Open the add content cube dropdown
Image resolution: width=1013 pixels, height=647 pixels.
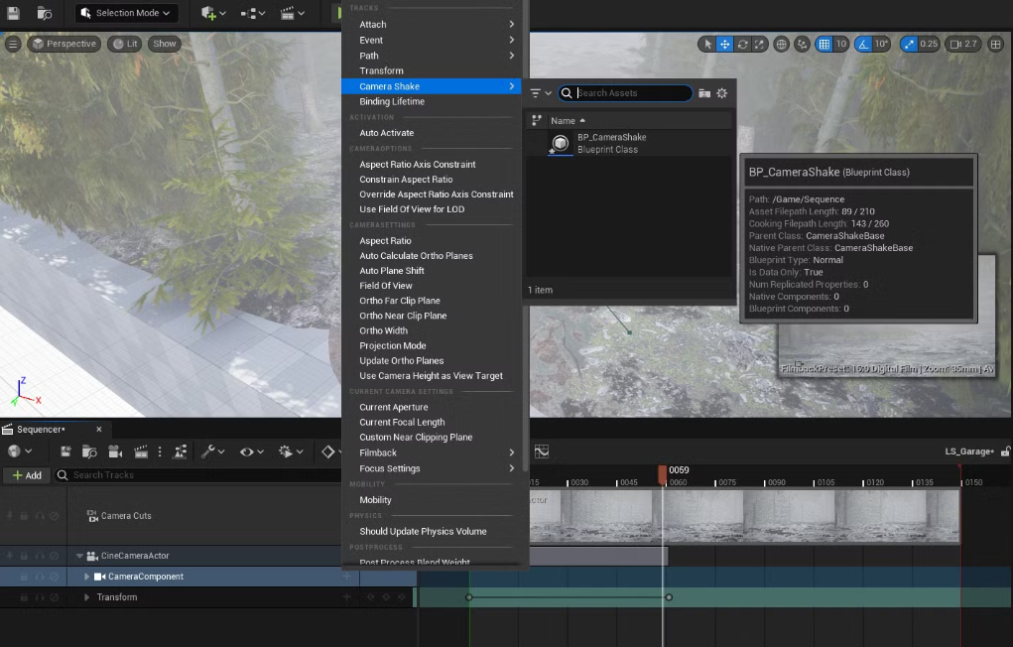pyautogui.click(x=213, y=13)
